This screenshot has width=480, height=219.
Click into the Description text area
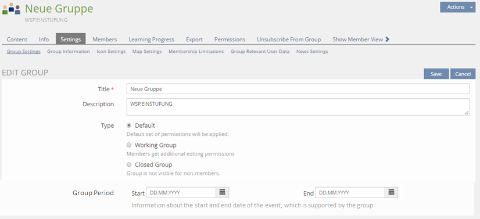pyautogui.click(x=298, y=107)
